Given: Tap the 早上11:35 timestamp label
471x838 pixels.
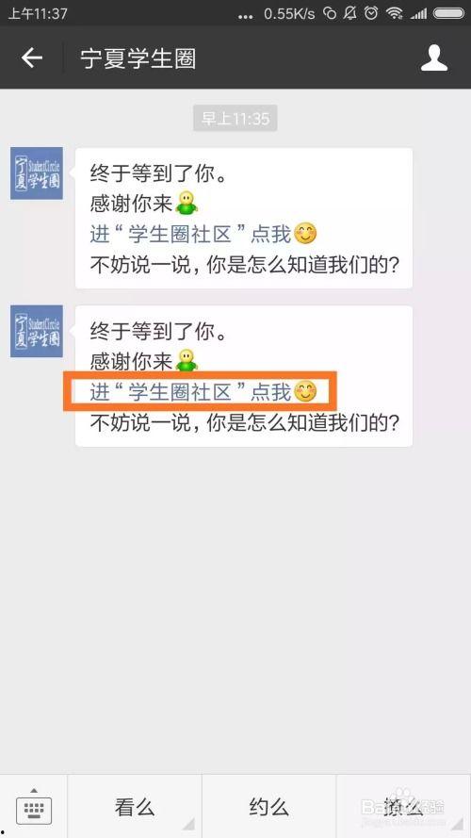Looking at the screenshot, I should click(x=235, y=118).
